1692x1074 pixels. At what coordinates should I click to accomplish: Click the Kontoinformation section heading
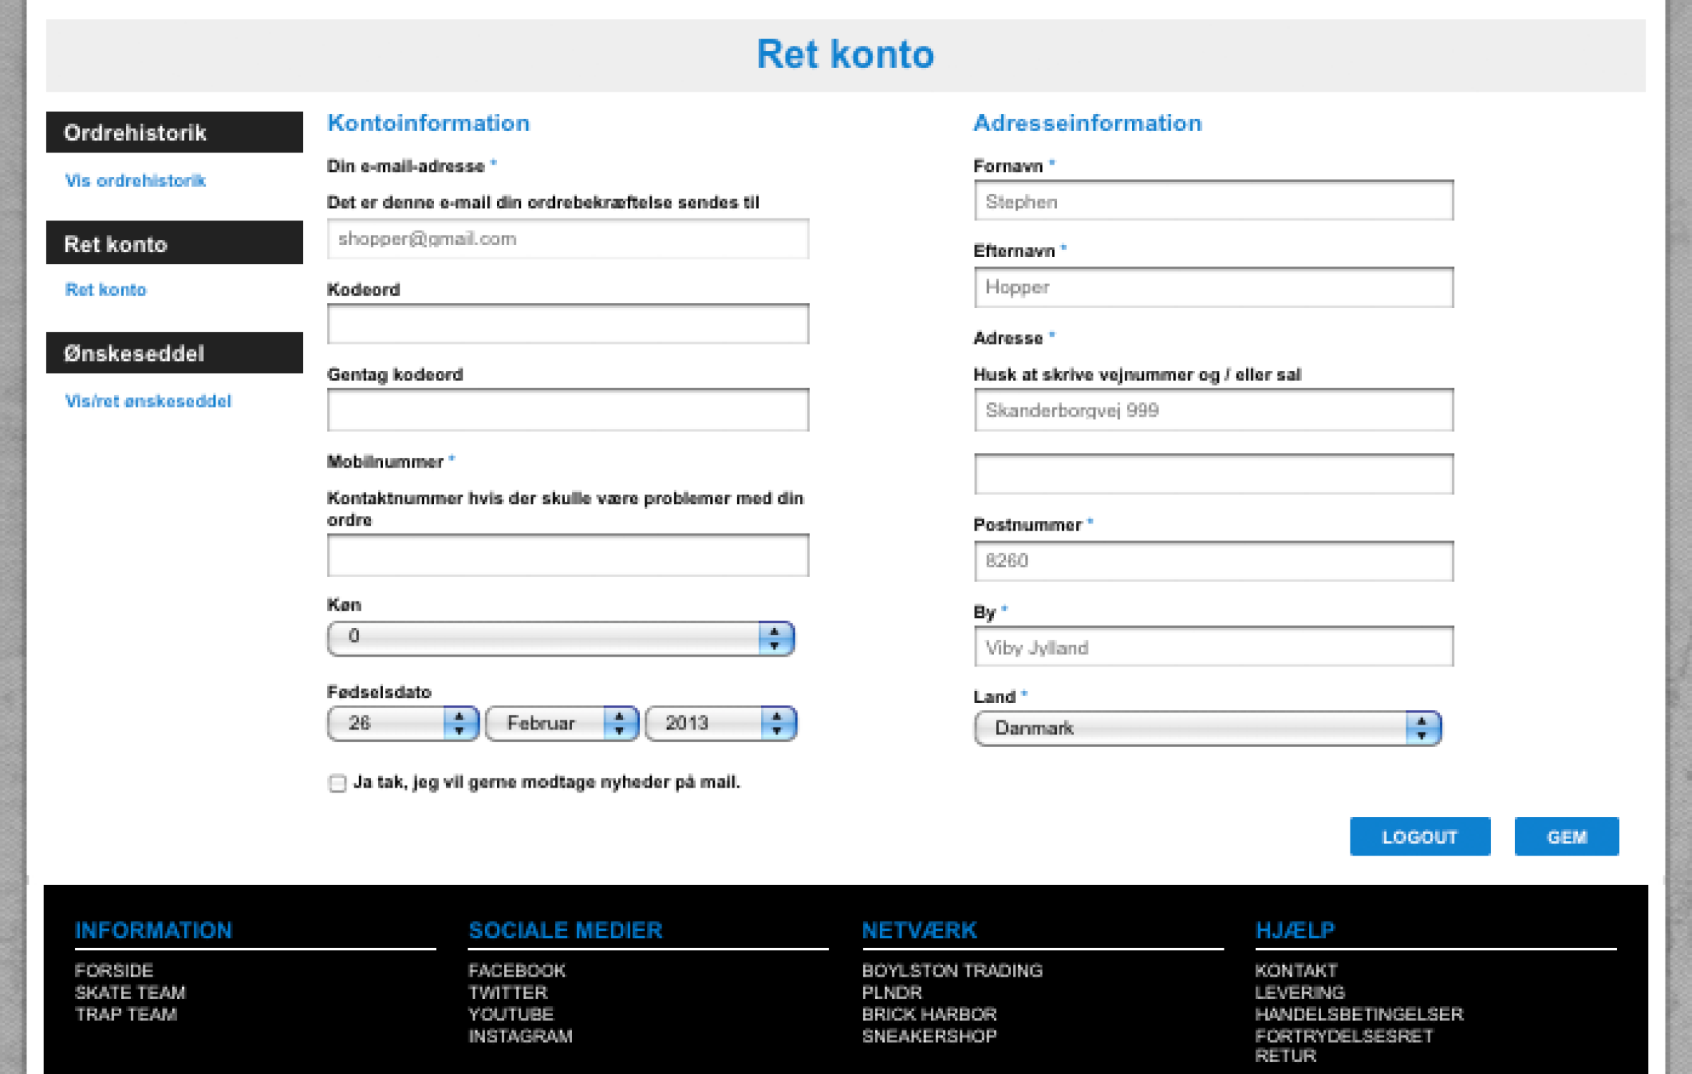[428, 123]
